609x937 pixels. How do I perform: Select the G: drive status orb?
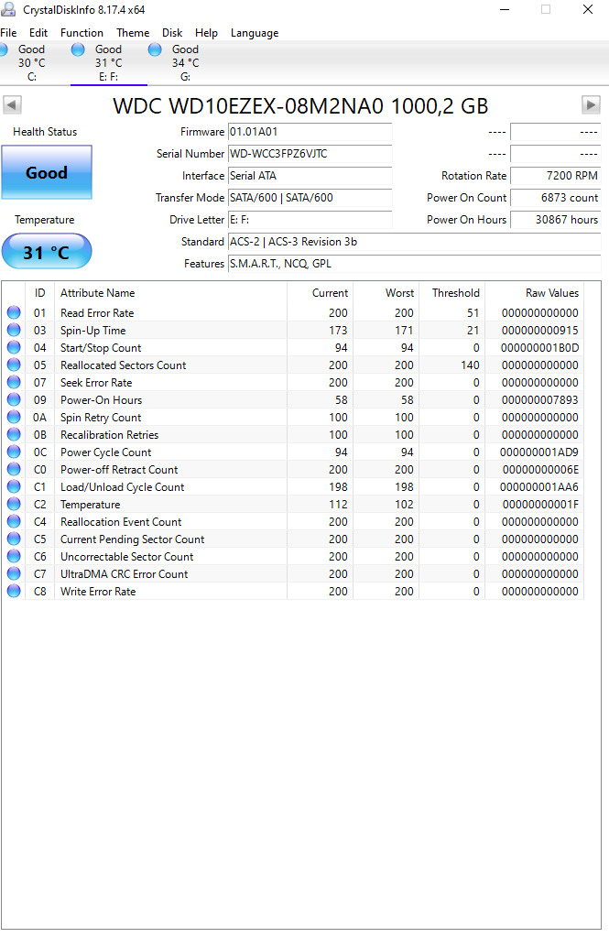tap(155, 49)
